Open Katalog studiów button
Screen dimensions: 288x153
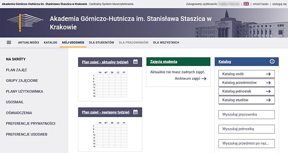[246, 100]
